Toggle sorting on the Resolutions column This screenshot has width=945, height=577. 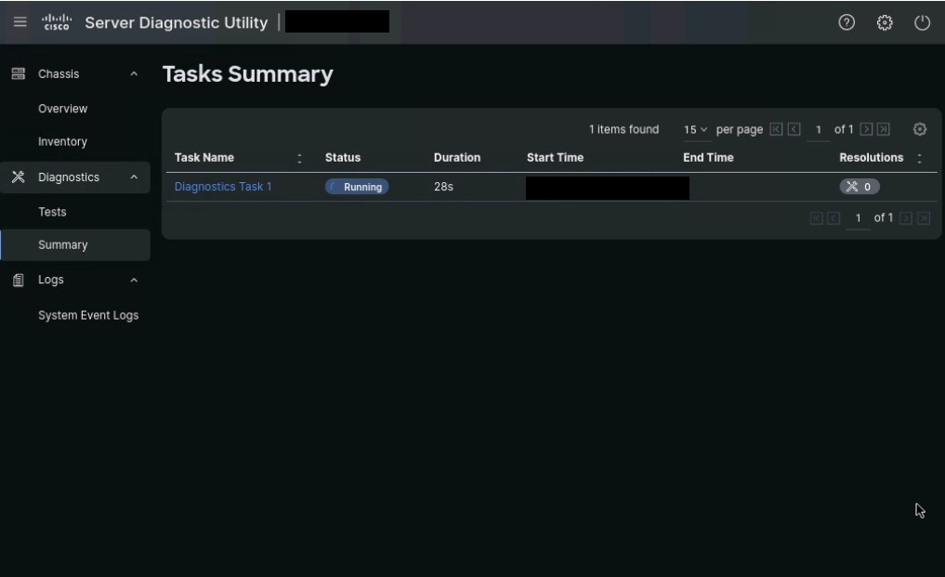(x=919, y=158)
